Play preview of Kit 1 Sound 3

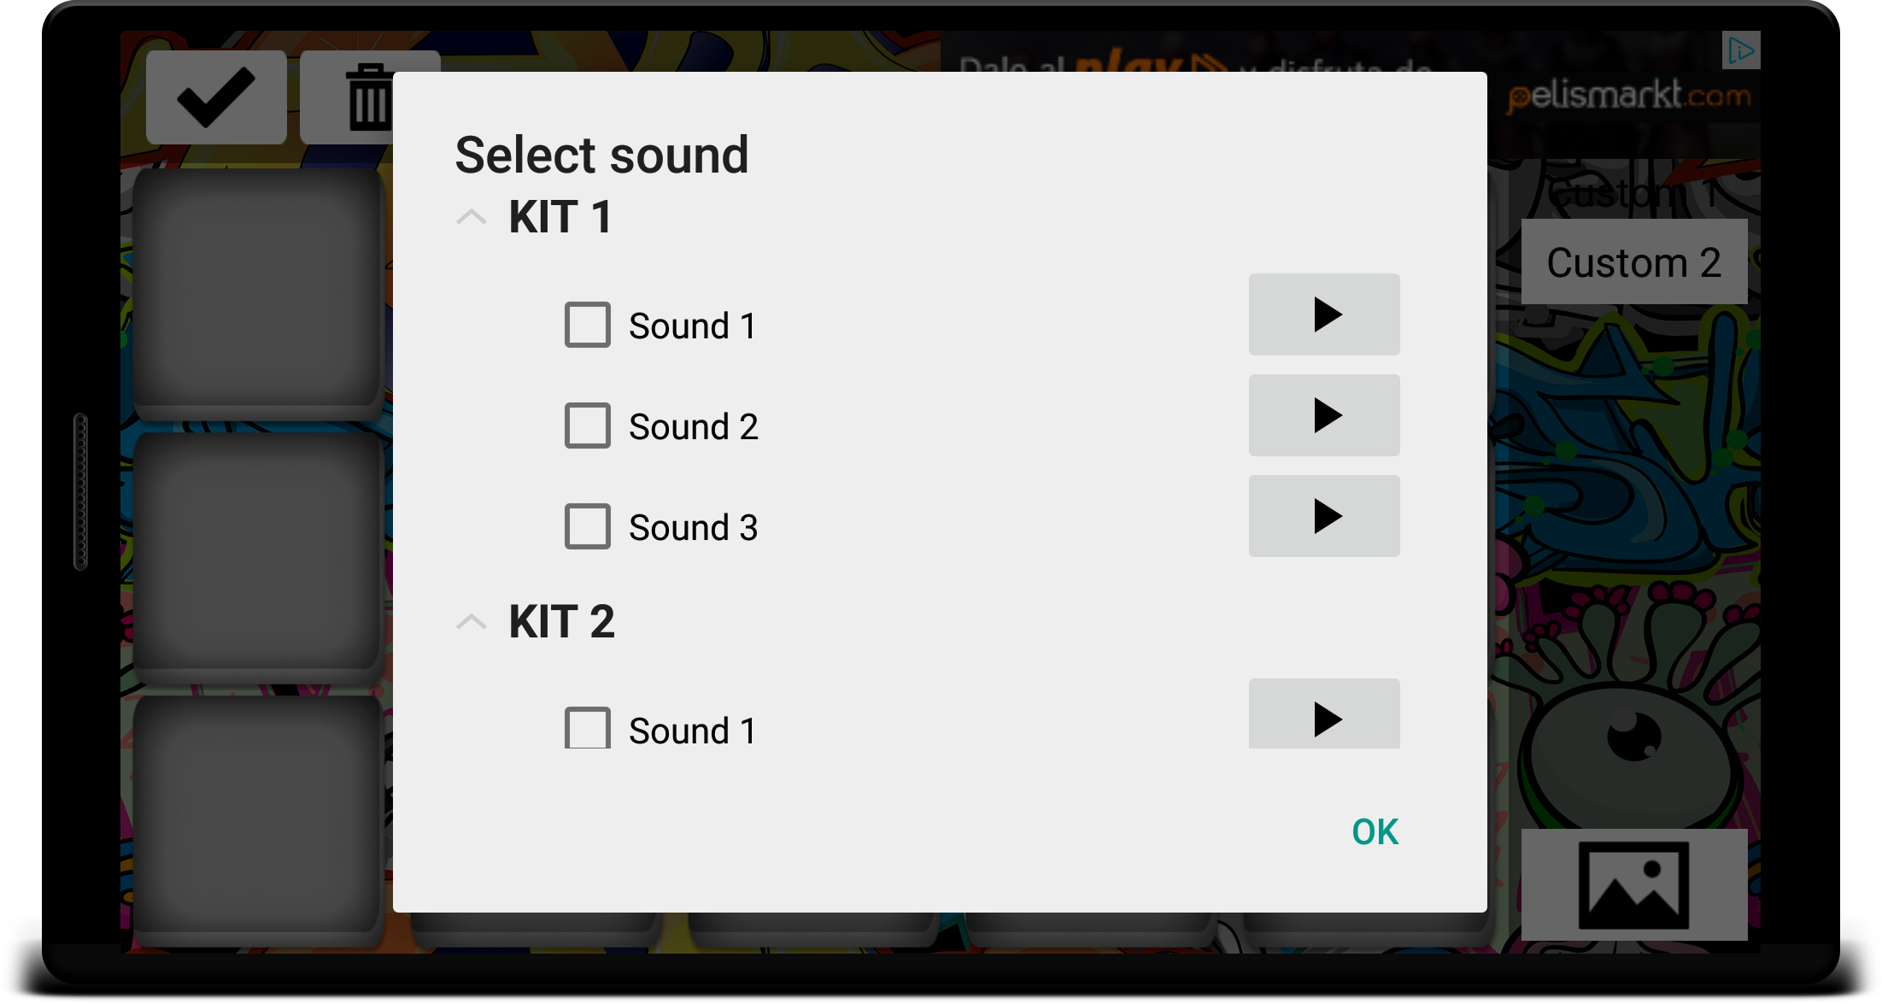(1323, 516)
